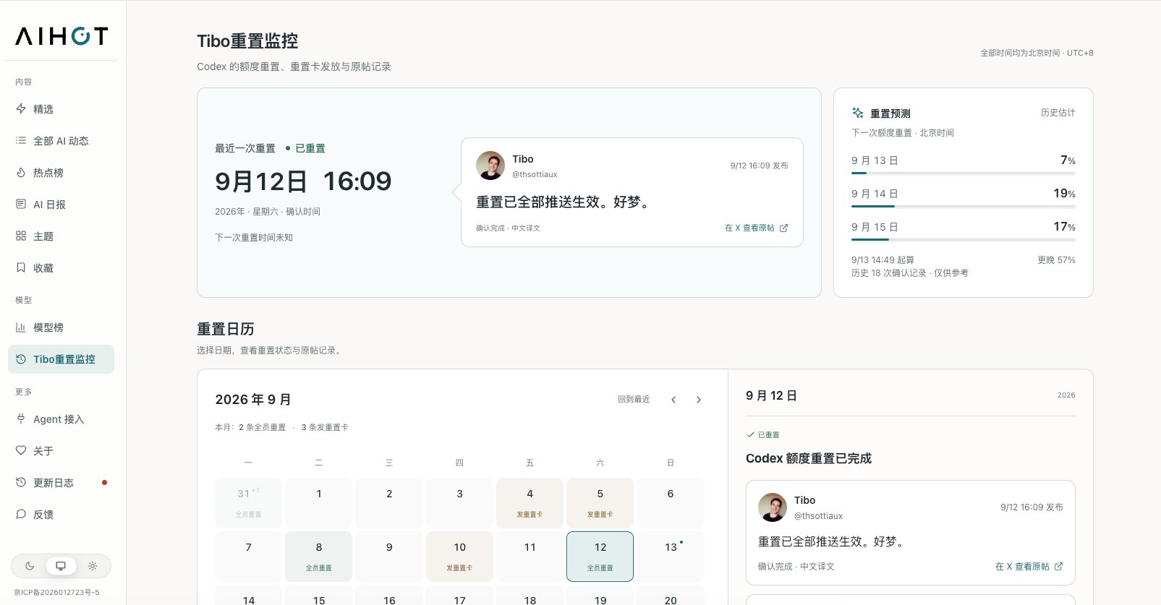
Task: Click the 历史估计 label
Action: point(1058,113)
